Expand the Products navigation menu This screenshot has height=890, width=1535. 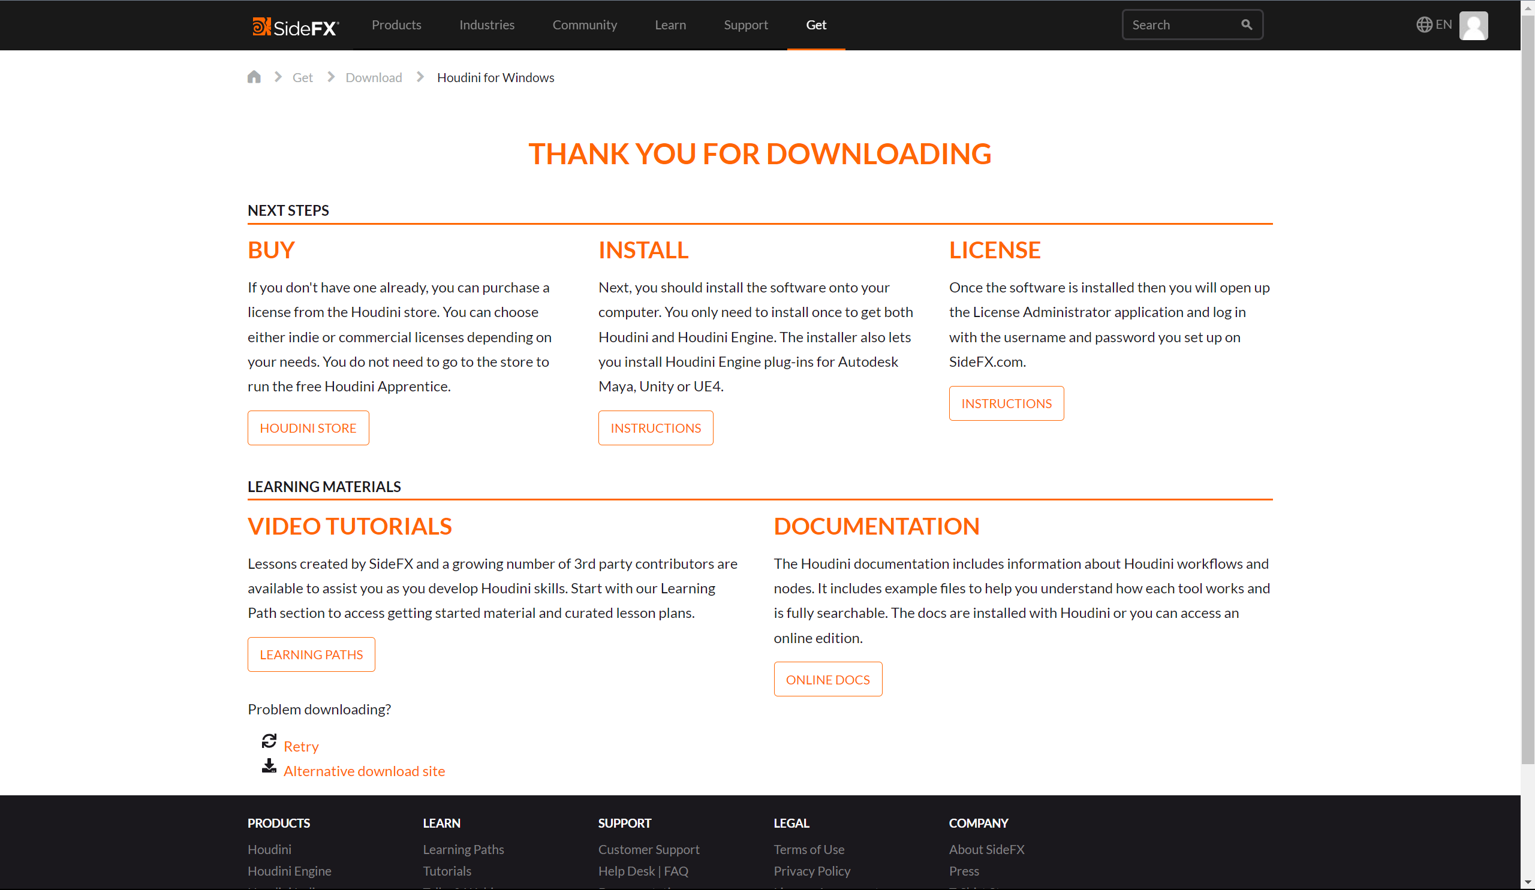396,25
